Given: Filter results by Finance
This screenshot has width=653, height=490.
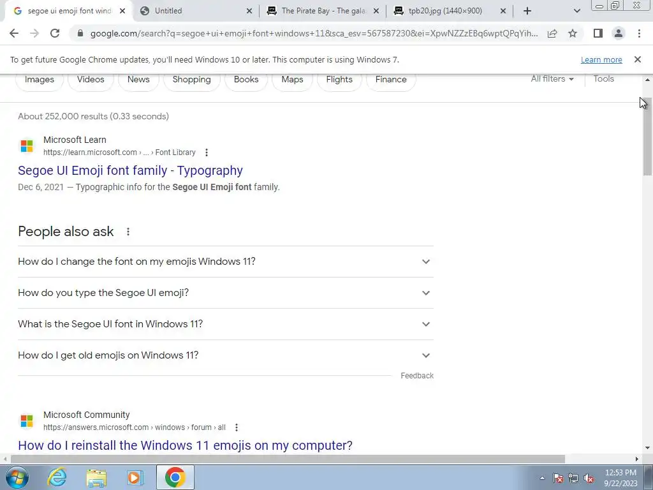Looking at the screenshot, I should (x=391, y=80).
